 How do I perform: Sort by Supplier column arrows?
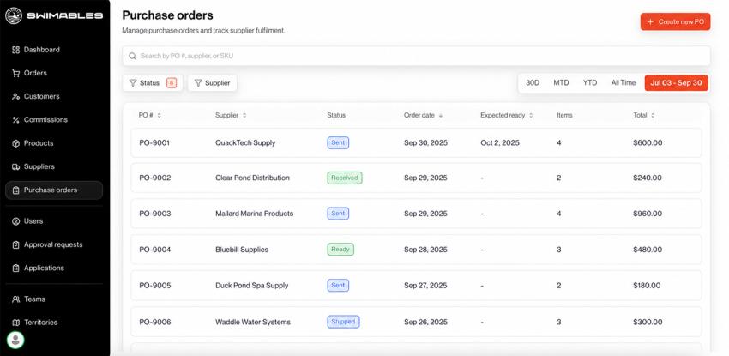coord(244,115)
